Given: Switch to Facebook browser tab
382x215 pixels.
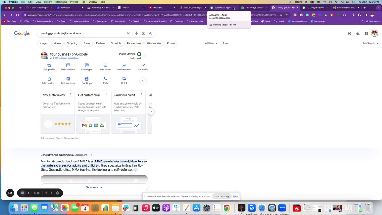Looking at the screenshot, I should (x=70, y=7).
